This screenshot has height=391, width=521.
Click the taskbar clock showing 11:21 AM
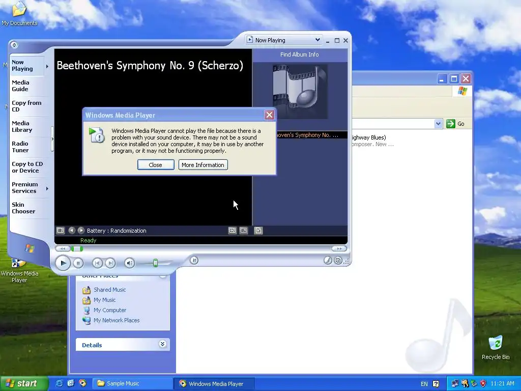click(x=502, y=384)
